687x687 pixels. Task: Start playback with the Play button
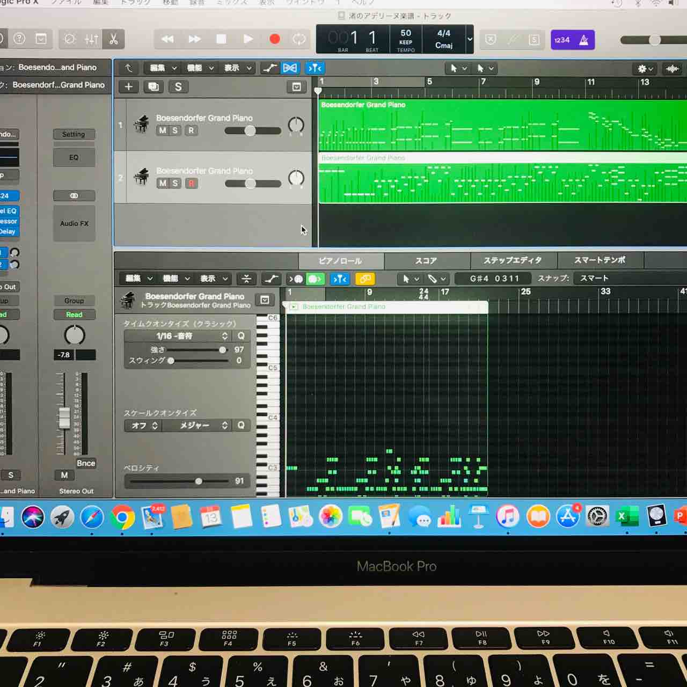click(248, 39)
